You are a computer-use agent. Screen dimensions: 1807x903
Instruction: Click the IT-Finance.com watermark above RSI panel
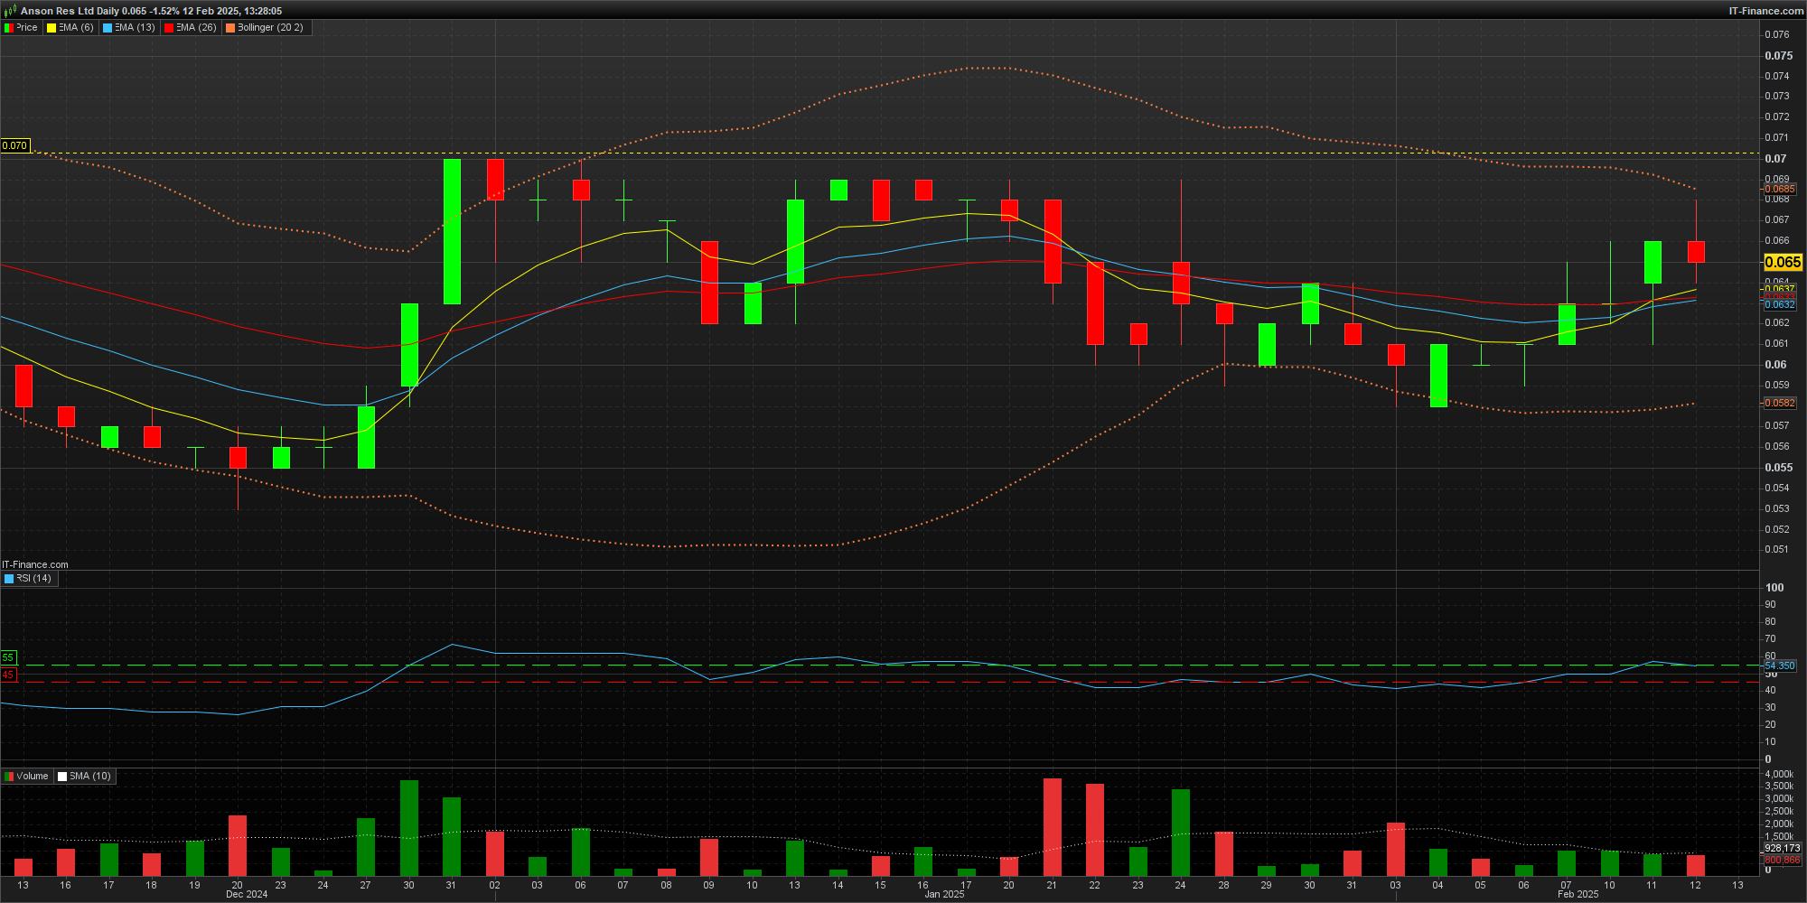pyautogui.click(x=35, y=564)
